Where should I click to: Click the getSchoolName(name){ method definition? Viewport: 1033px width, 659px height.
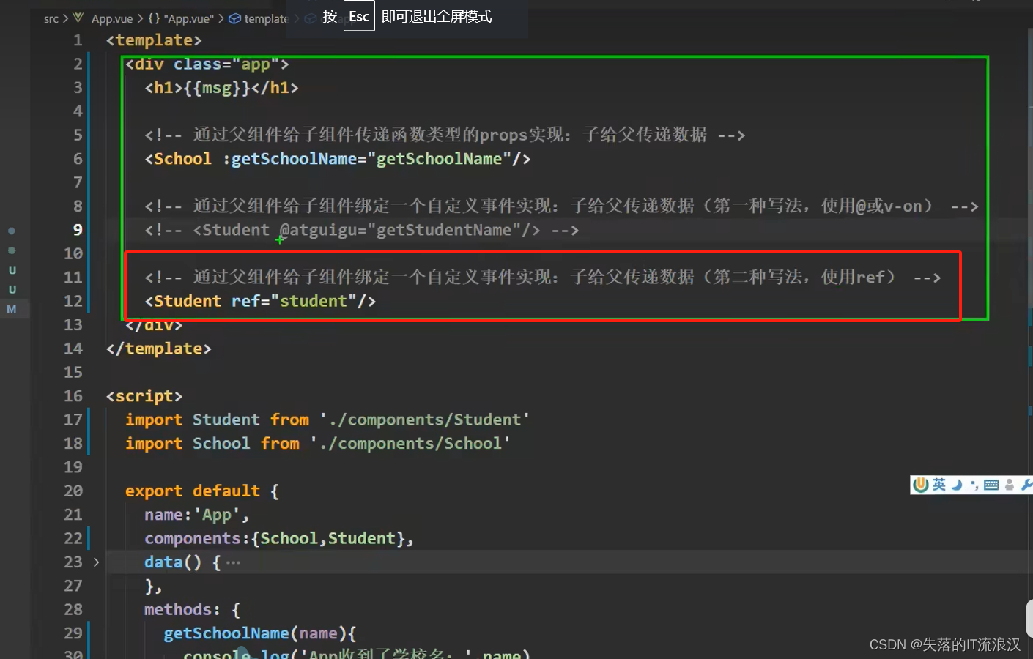(x=260, y=633)
